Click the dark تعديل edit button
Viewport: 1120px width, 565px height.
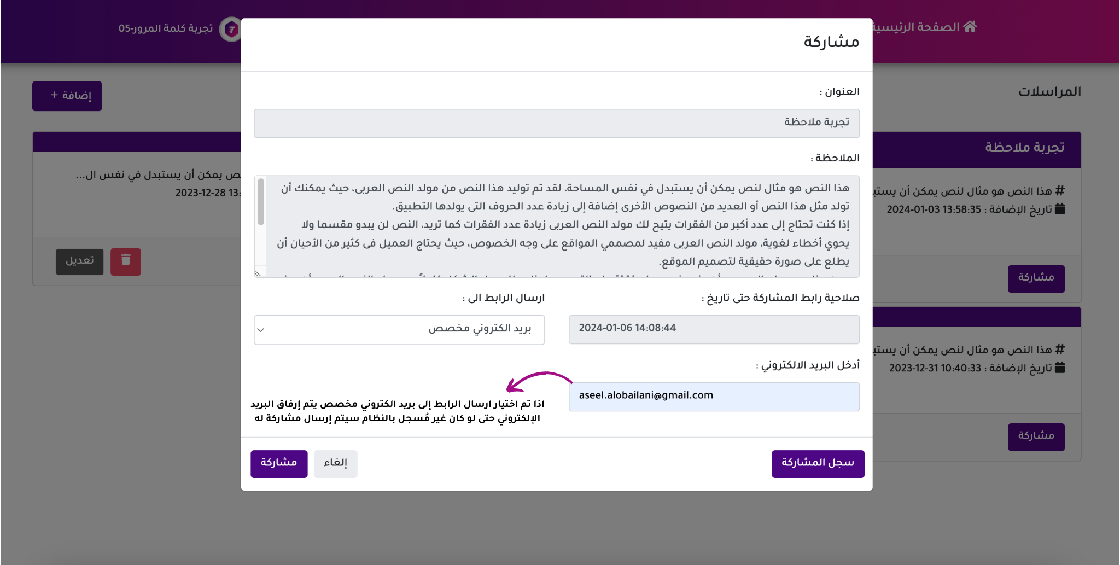[x=80, y=261]
